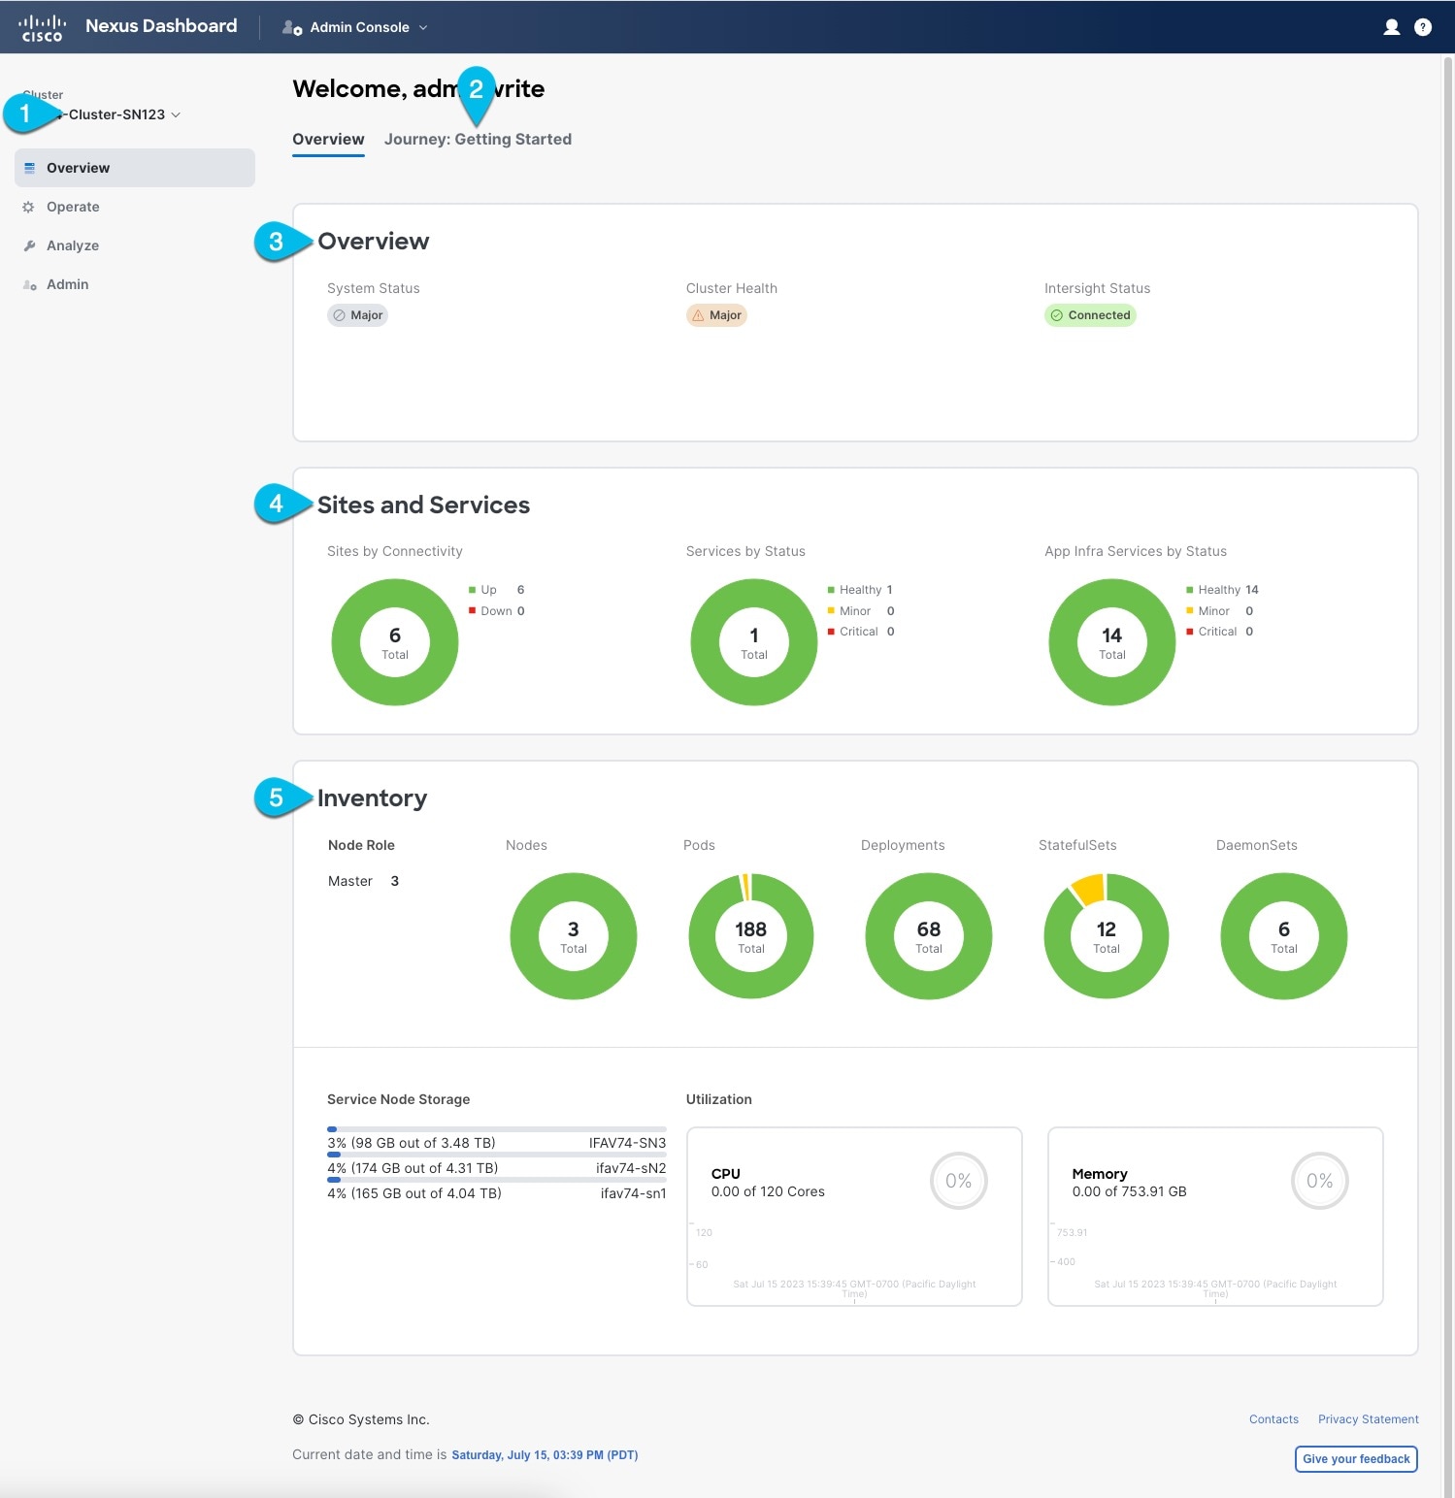Click the Give your feedback button
The width and height of the screenshot is (1455, 1498).
[x=1356, y=1459]
